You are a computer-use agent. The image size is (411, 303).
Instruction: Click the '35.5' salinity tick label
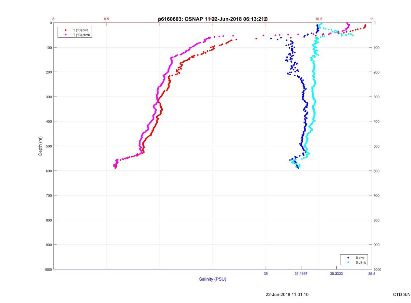[372, 274]
